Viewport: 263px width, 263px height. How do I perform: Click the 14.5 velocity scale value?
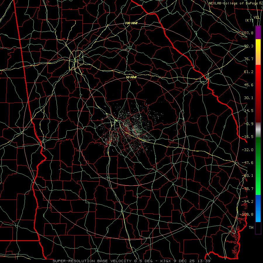pyautogui.click(x=249, y=111)
